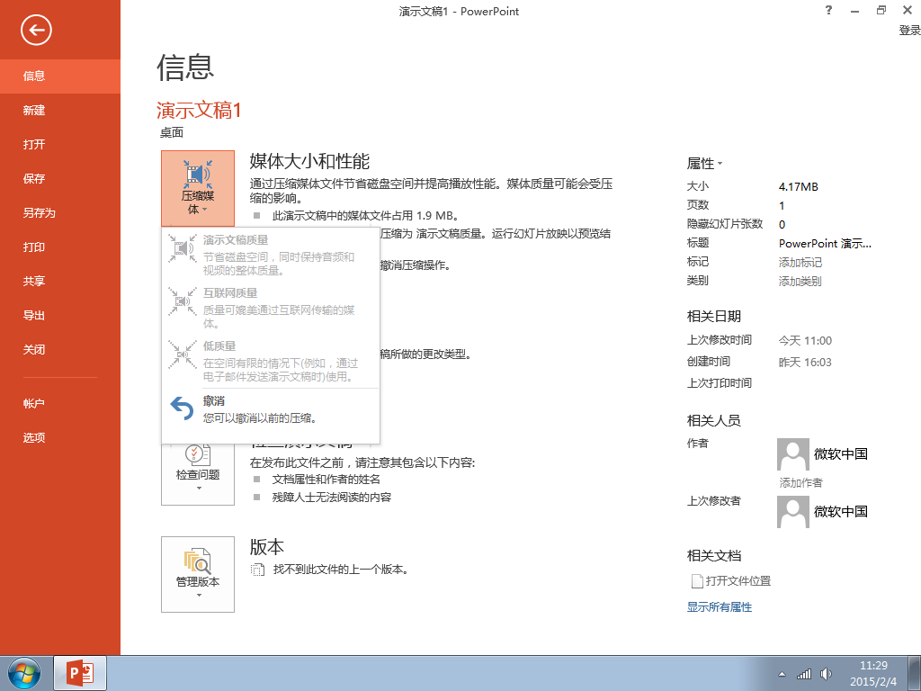This screenshot has width=921, height=691.
Task: Click the network signal tray icon
Action: (803, 674)
